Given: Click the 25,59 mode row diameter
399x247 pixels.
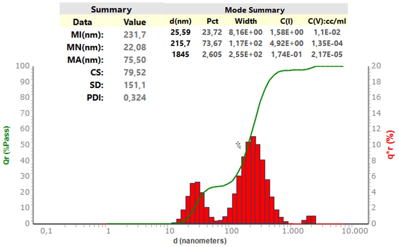Looking at the screenshot, I should [x=180, y=32].
